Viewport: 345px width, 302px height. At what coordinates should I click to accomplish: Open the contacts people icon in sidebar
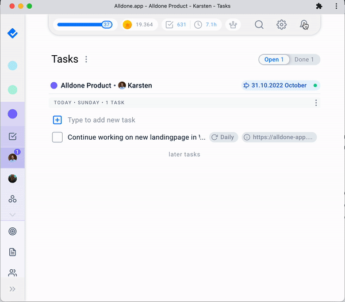point(13,273)
